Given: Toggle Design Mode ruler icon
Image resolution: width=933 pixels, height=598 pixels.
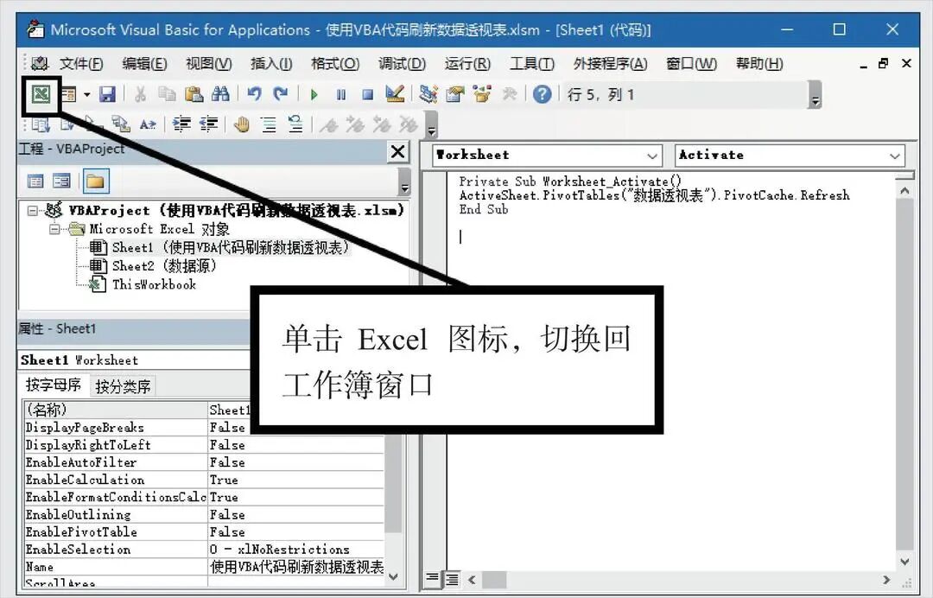Looking at the screenshot, I should [x=395, y=93].
